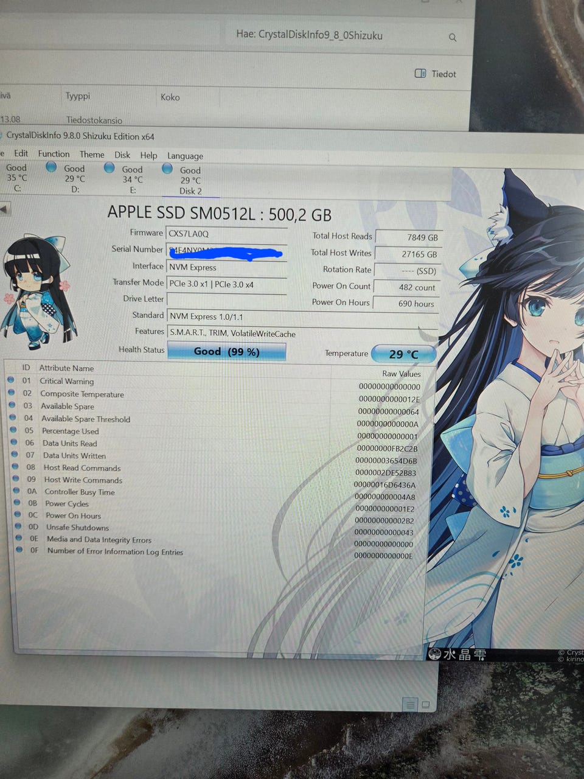The image size is (584, 779).
Task: Click raw value 0000002DE52B83
Action: click(386, 473)
